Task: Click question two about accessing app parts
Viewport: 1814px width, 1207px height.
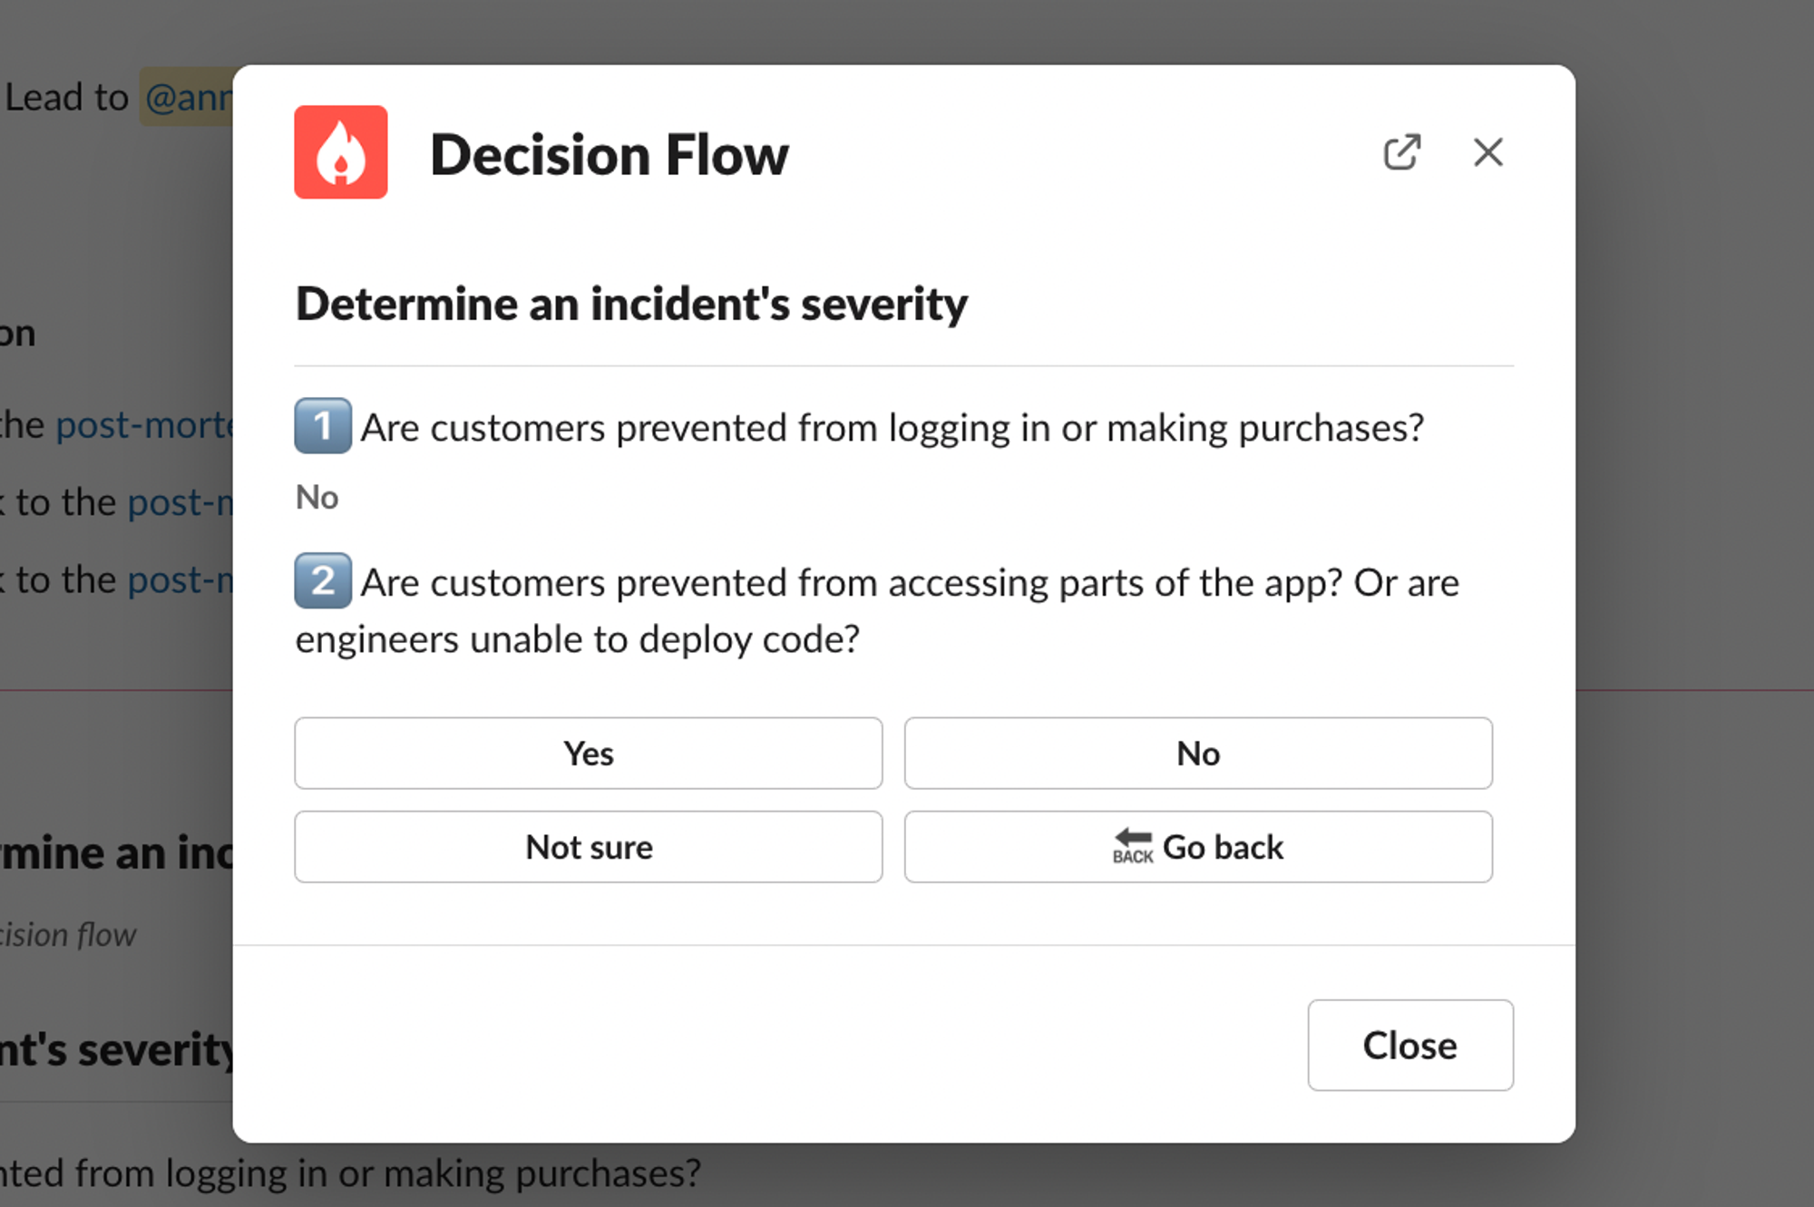Action: pos(909,583)
